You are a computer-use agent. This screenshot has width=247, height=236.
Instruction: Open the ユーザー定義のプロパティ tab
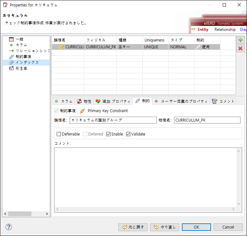pos(181,101)
